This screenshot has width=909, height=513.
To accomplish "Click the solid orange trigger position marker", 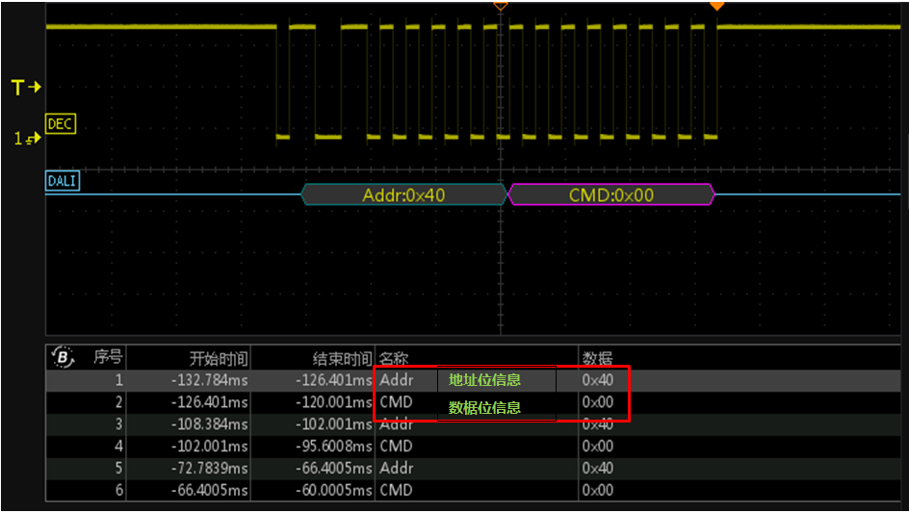I will (x=717, y=6).
